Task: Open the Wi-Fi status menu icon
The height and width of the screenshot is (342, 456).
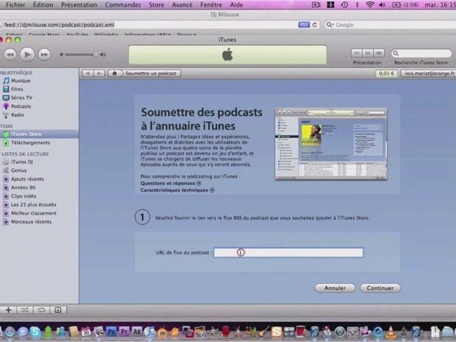Action: (370, 5)
